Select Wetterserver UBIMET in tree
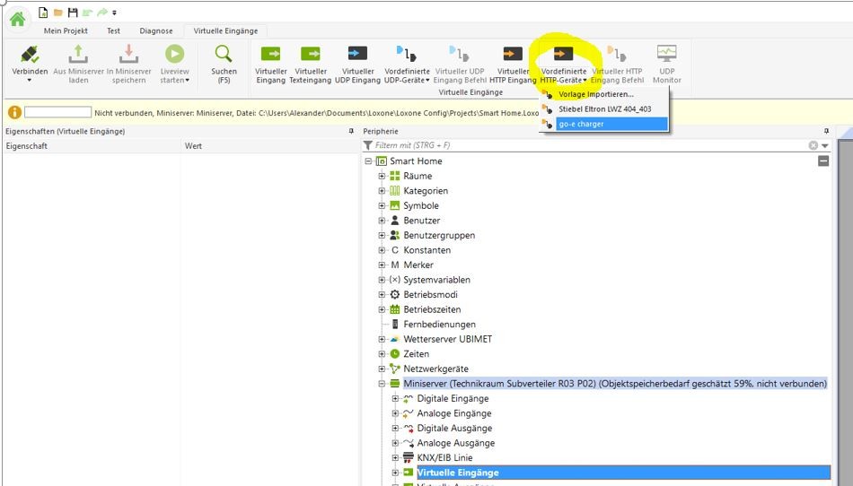 point(447,339)
